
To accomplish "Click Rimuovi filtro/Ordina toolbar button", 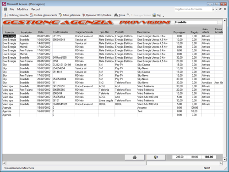I will 97,15.
